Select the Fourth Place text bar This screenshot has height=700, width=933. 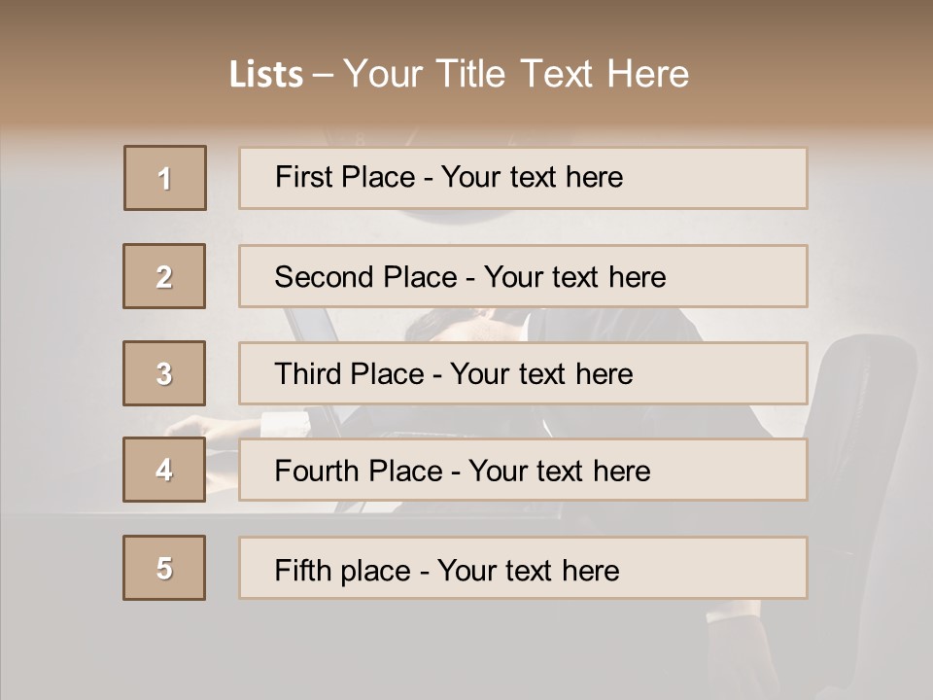(523, 471)
